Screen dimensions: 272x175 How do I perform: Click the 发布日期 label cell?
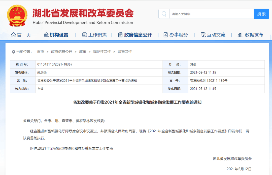[x=175, y=89]
